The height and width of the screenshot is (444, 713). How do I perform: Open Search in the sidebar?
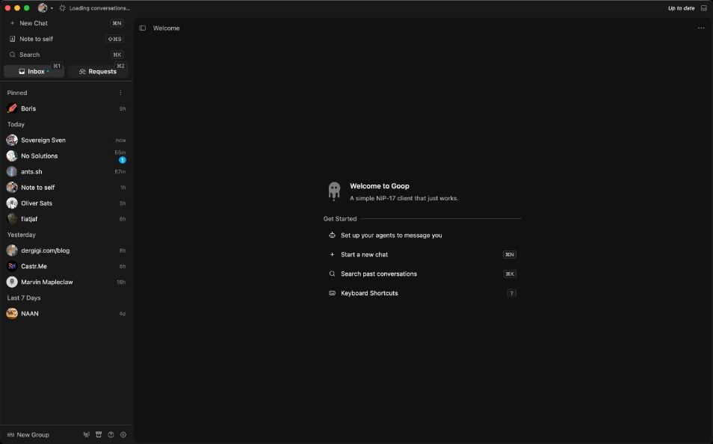(x=66, y=55)
